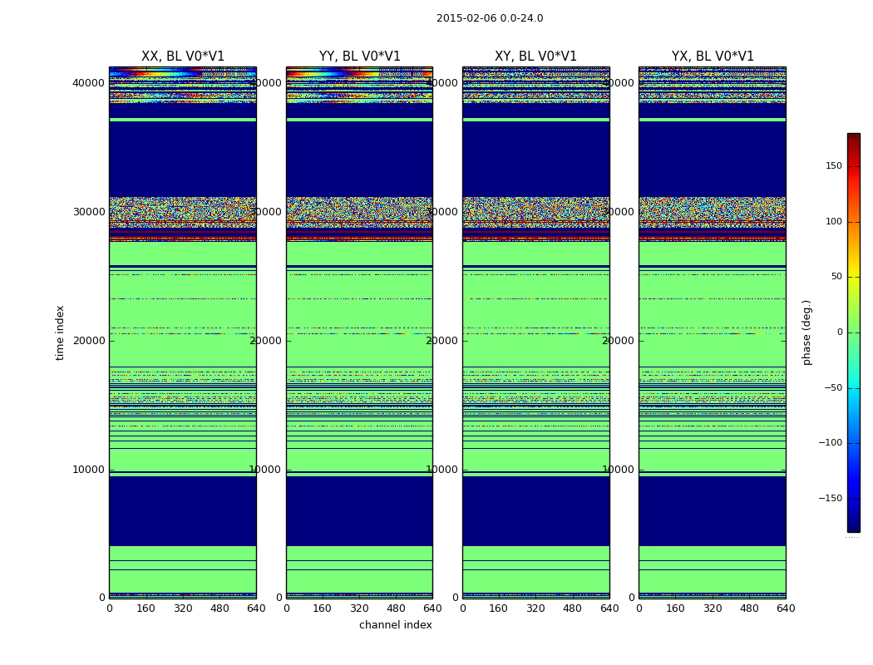Screen dimensions: 873x665
Task: Select the YX, BL V0*V1 subplot title
Action: 713,57
